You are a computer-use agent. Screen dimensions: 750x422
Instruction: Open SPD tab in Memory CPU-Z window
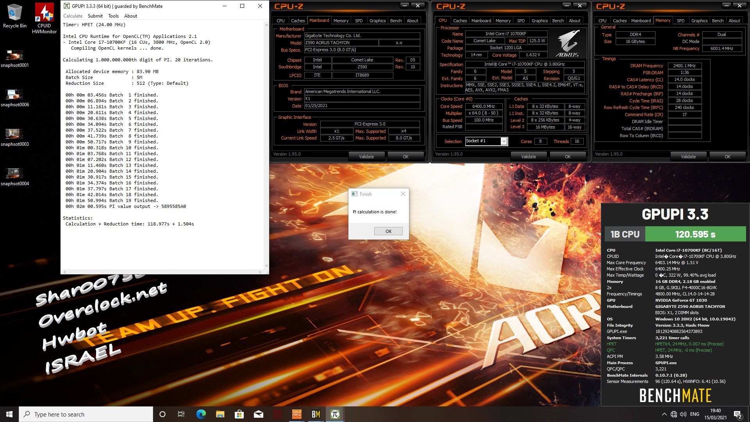[x=680, y=21]
